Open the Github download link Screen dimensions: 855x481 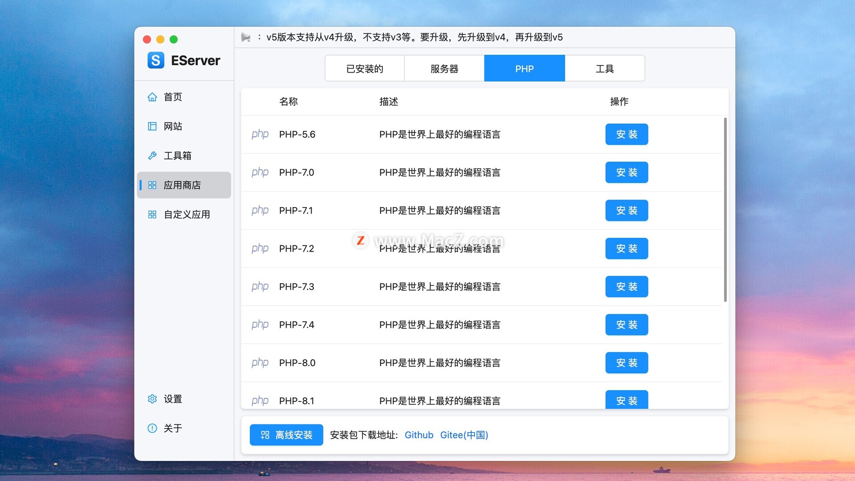pos(419,435)
